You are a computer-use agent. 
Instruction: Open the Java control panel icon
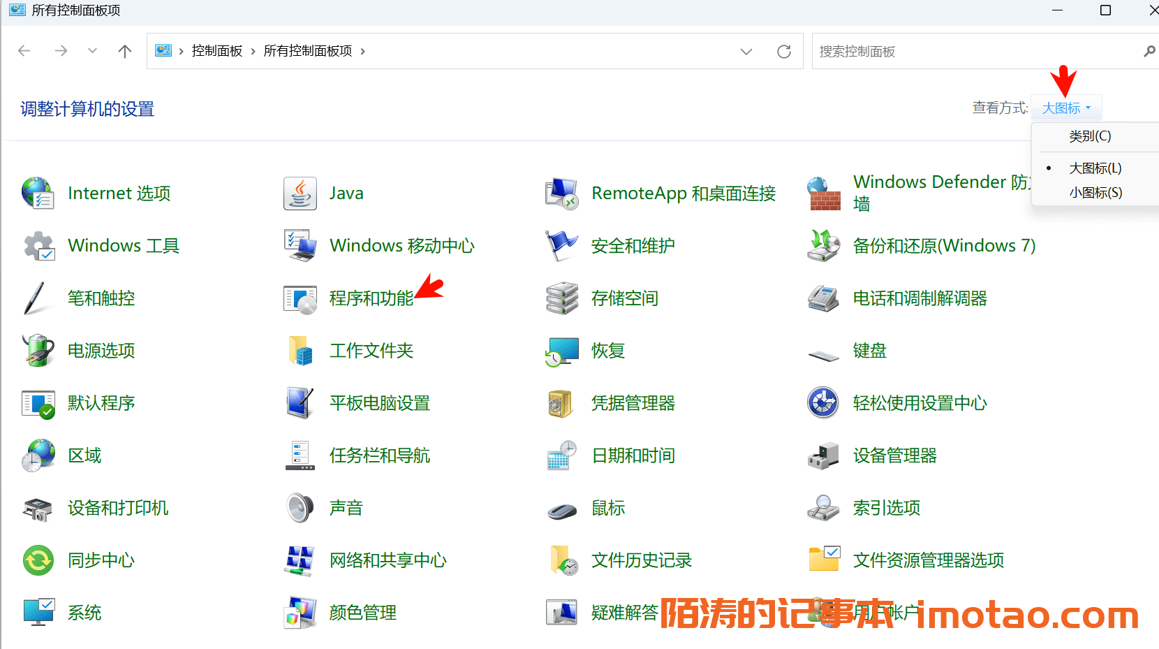pos(300,194)
